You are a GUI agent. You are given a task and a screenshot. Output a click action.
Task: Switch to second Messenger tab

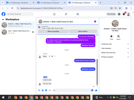pyautogui.click(x=51, y=3)
